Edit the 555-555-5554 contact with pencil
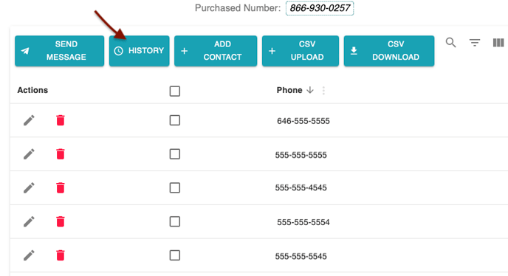The height and width of the screenshot is (276, 508). tap(29, 221)
